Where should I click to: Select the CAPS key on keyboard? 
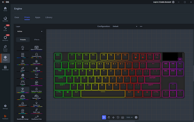tap(61, 80)
